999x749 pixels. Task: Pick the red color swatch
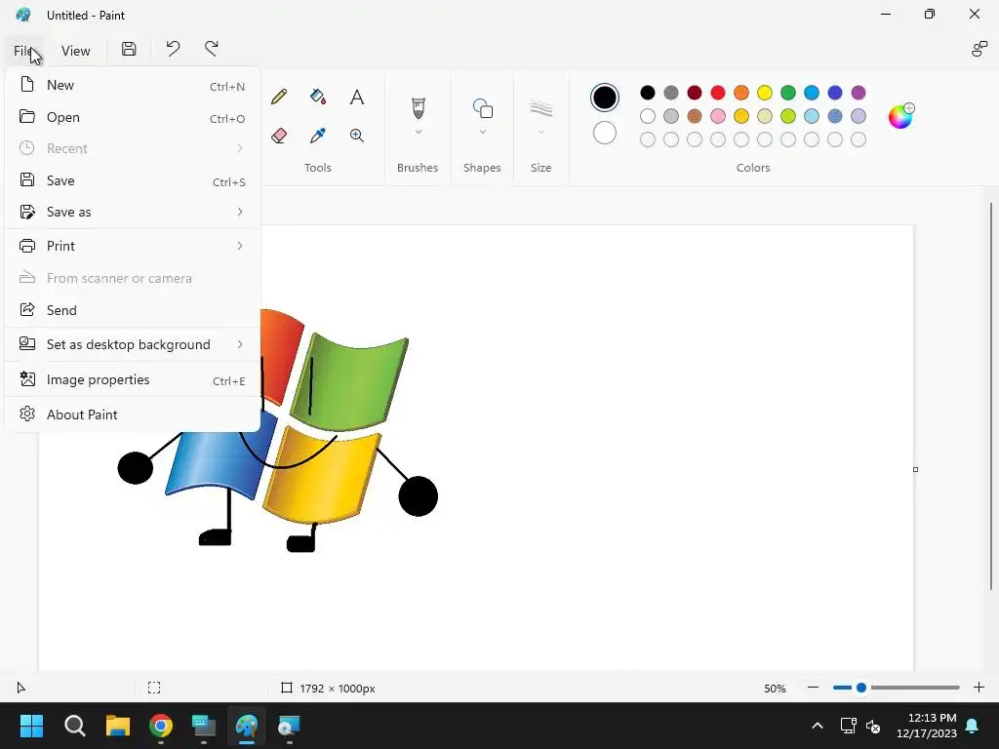(718, 93)
